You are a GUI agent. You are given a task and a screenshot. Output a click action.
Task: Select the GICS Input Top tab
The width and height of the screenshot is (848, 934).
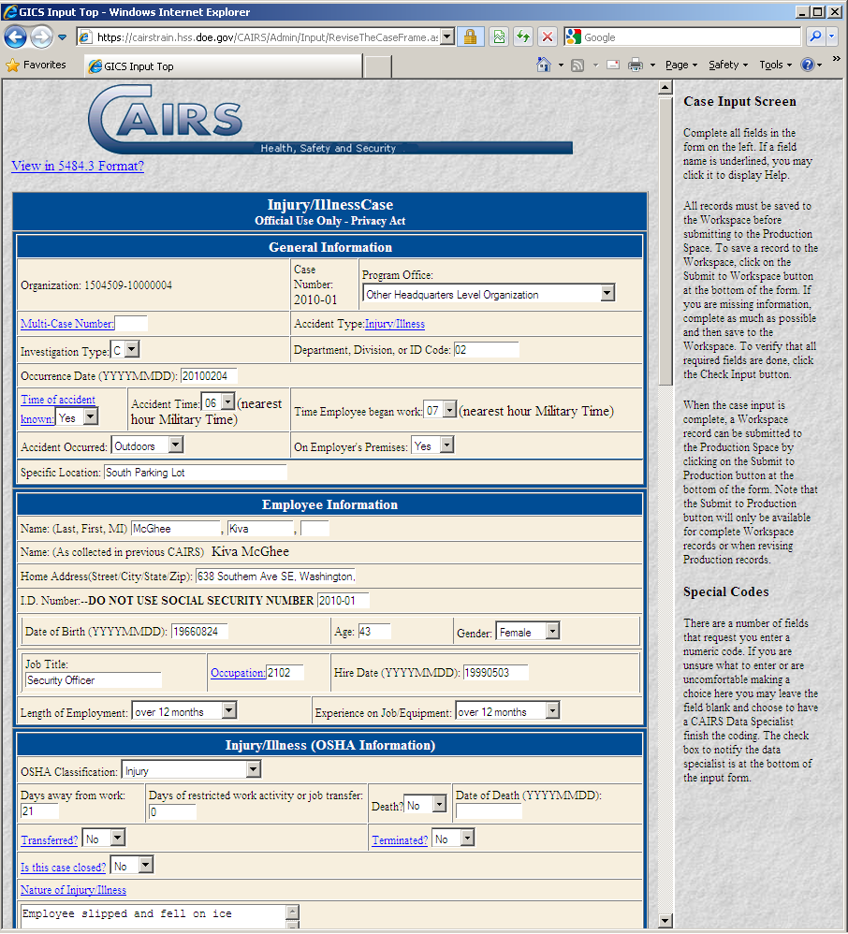224,66
